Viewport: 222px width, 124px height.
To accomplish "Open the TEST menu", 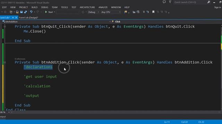I will point(74,7).
